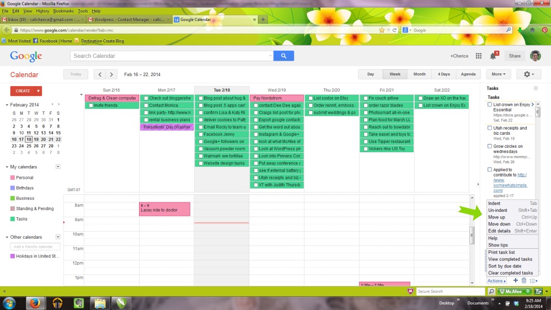Go back using browser back arrow
Viewport: 551px width, 310px height.
7,30
